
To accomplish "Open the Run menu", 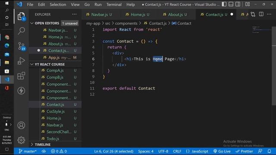I will (98, 5).
